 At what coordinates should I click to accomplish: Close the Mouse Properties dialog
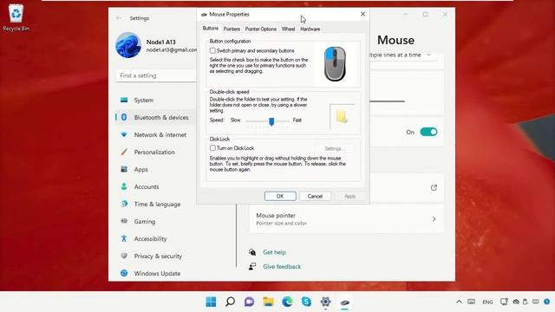tap(362, 14)
